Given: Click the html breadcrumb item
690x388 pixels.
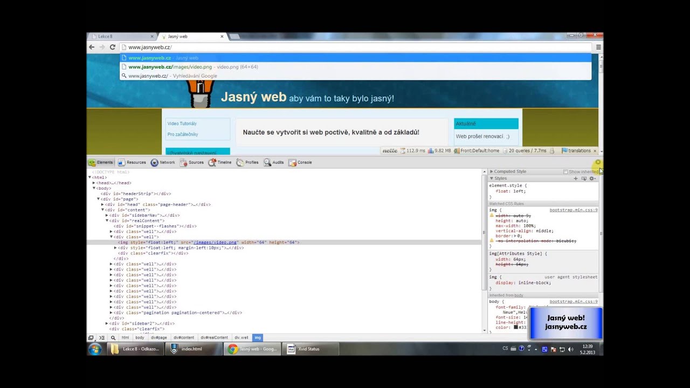Looking at the screenshot, I should point(125,338).
